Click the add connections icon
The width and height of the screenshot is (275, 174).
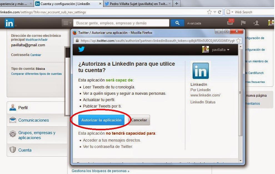click(x=256, y=23)
